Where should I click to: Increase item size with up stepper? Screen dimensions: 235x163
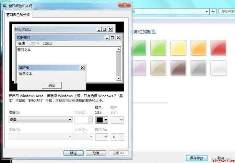point(91,118)
